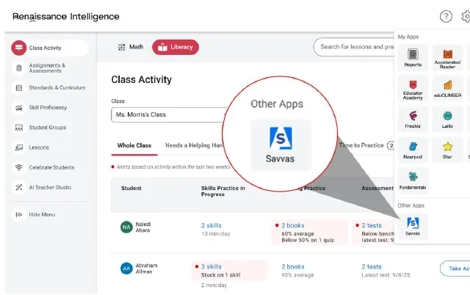Screen dimensions: 470x295
Task: Click the Class Activity page heading
Action: point(142,80)
